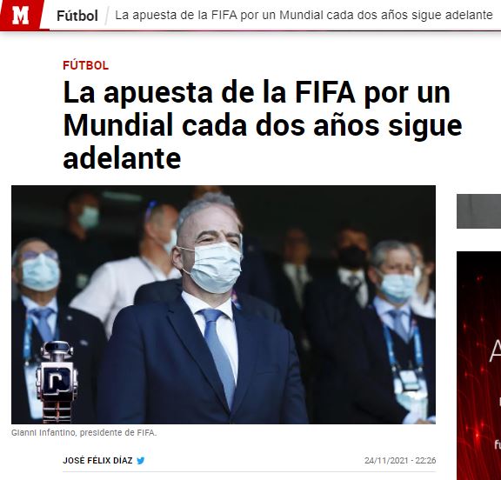Click Infantino's light blue tie in photo

(x=218, y=355)
